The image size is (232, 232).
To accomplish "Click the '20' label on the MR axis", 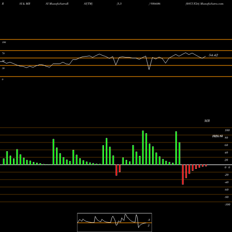I will [x=226, y=160].
